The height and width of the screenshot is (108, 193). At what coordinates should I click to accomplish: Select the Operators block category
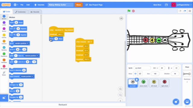click(4, 55)
